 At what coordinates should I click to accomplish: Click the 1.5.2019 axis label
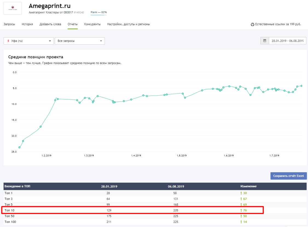point(182,156)
